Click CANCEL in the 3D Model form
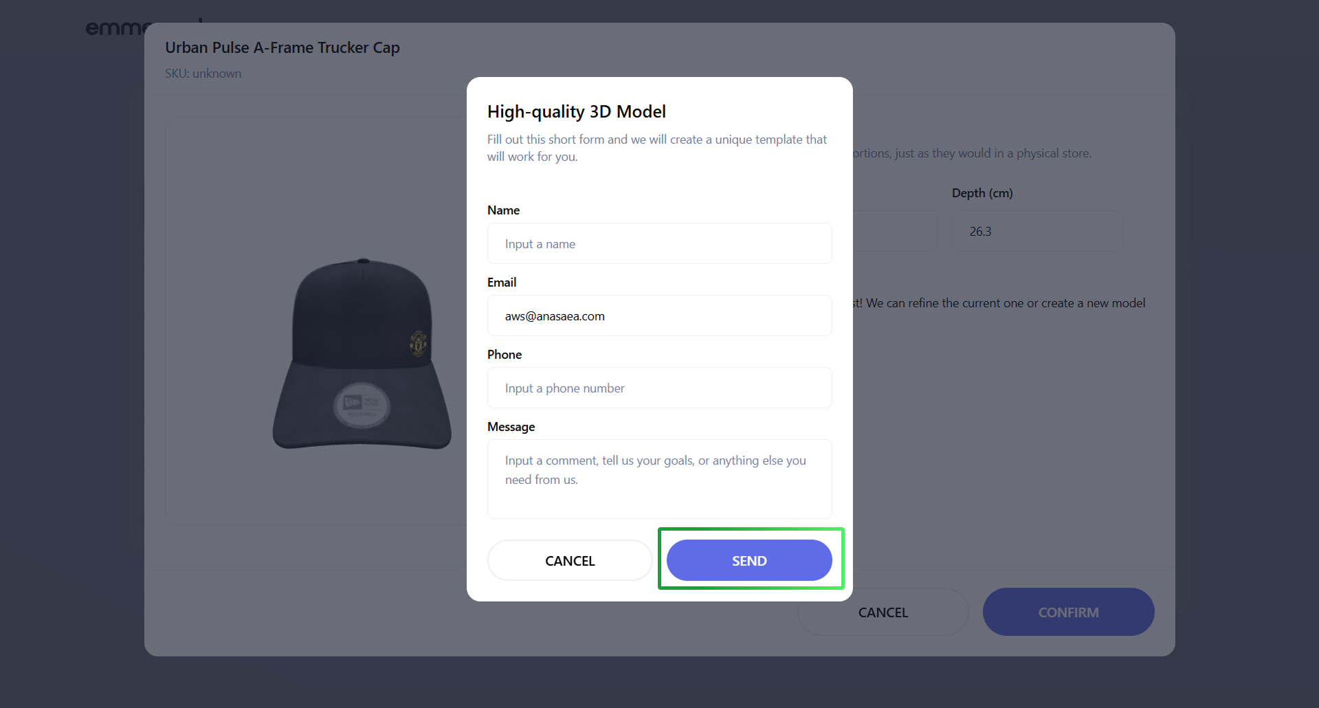The image size is (1319, 708). coord(570,561)
